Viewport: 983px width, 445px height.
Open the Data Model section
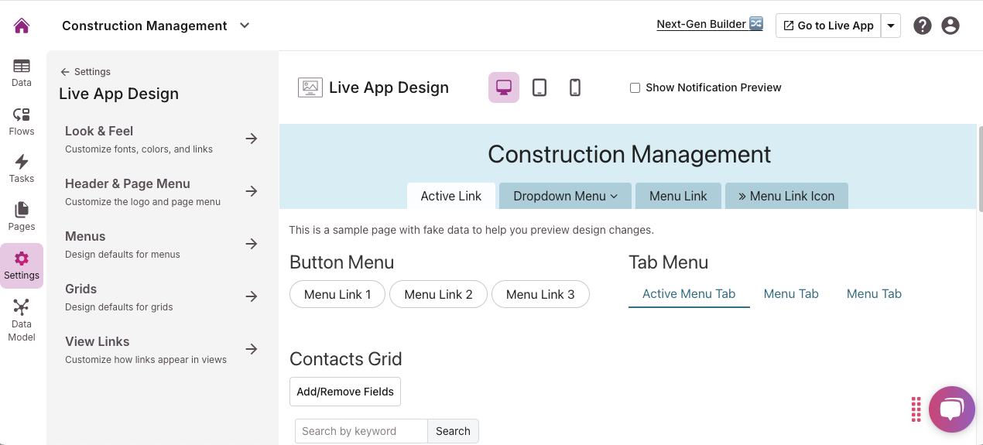tap(22, 320)
